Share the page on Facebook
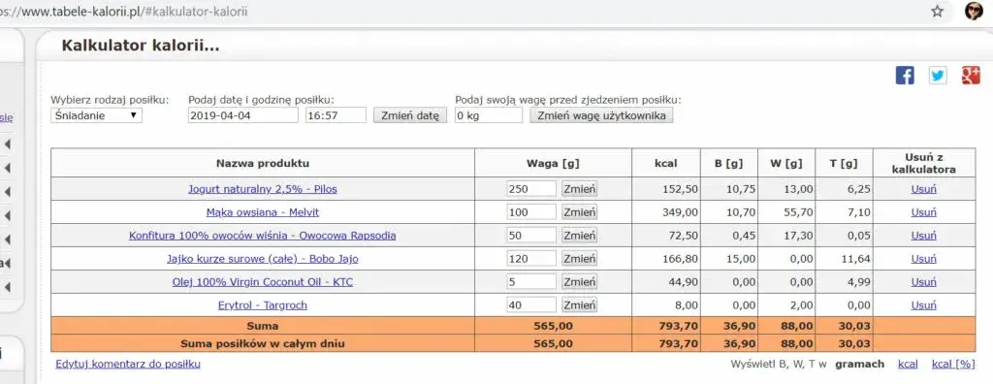Screen dimensions: 993x384 tap(905, 75)
